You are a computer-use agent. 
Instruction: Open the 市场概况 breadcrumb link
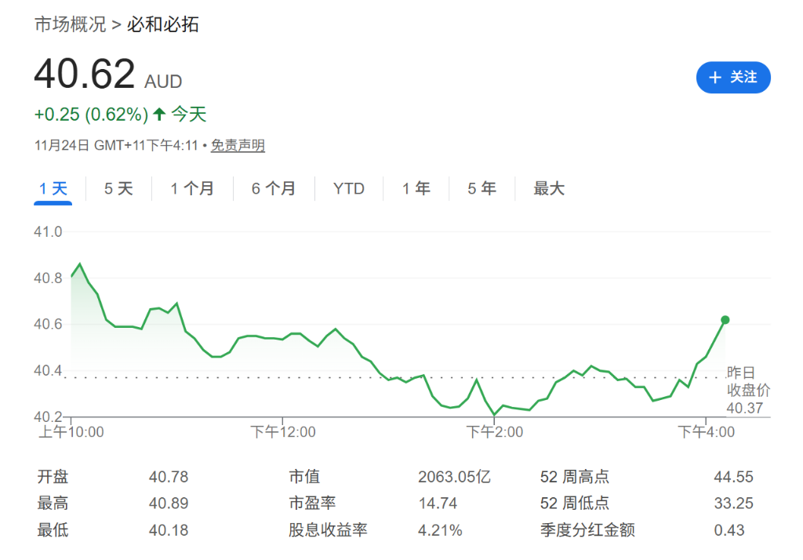point(70,24)
